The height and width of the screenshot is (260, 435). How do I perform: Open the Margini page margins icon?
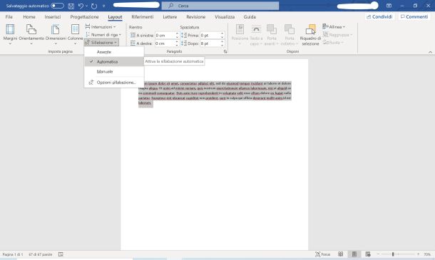coord(10,29)
